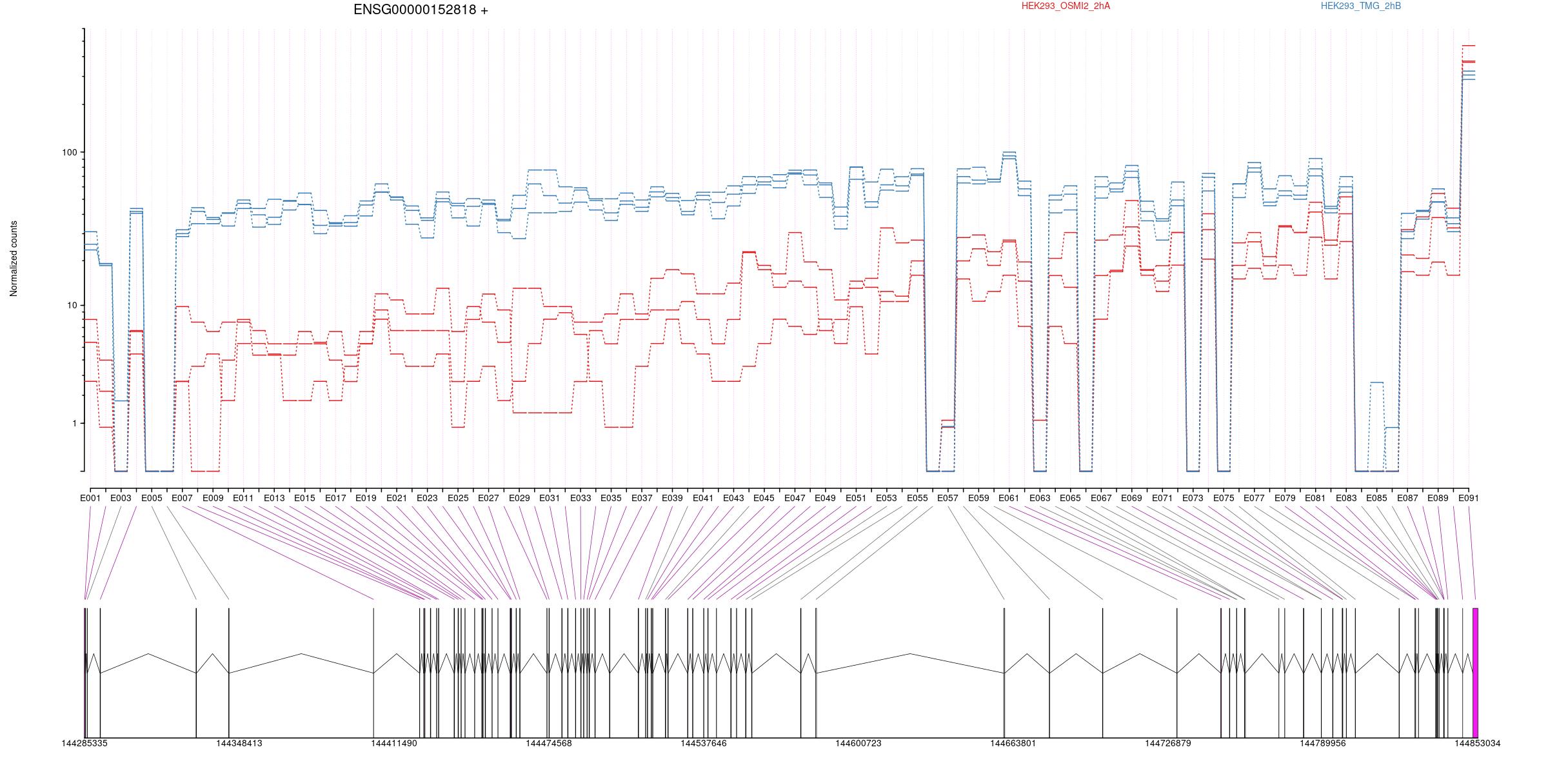Image resolution: width=1548 pixels, height=774 pixels.
Task: Click exon label E037
Action: pos(642,498)
